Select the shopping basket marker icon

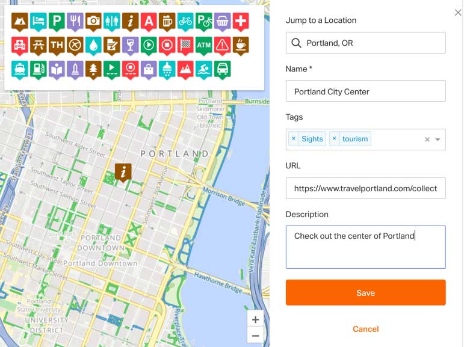[x=222, y=21]
